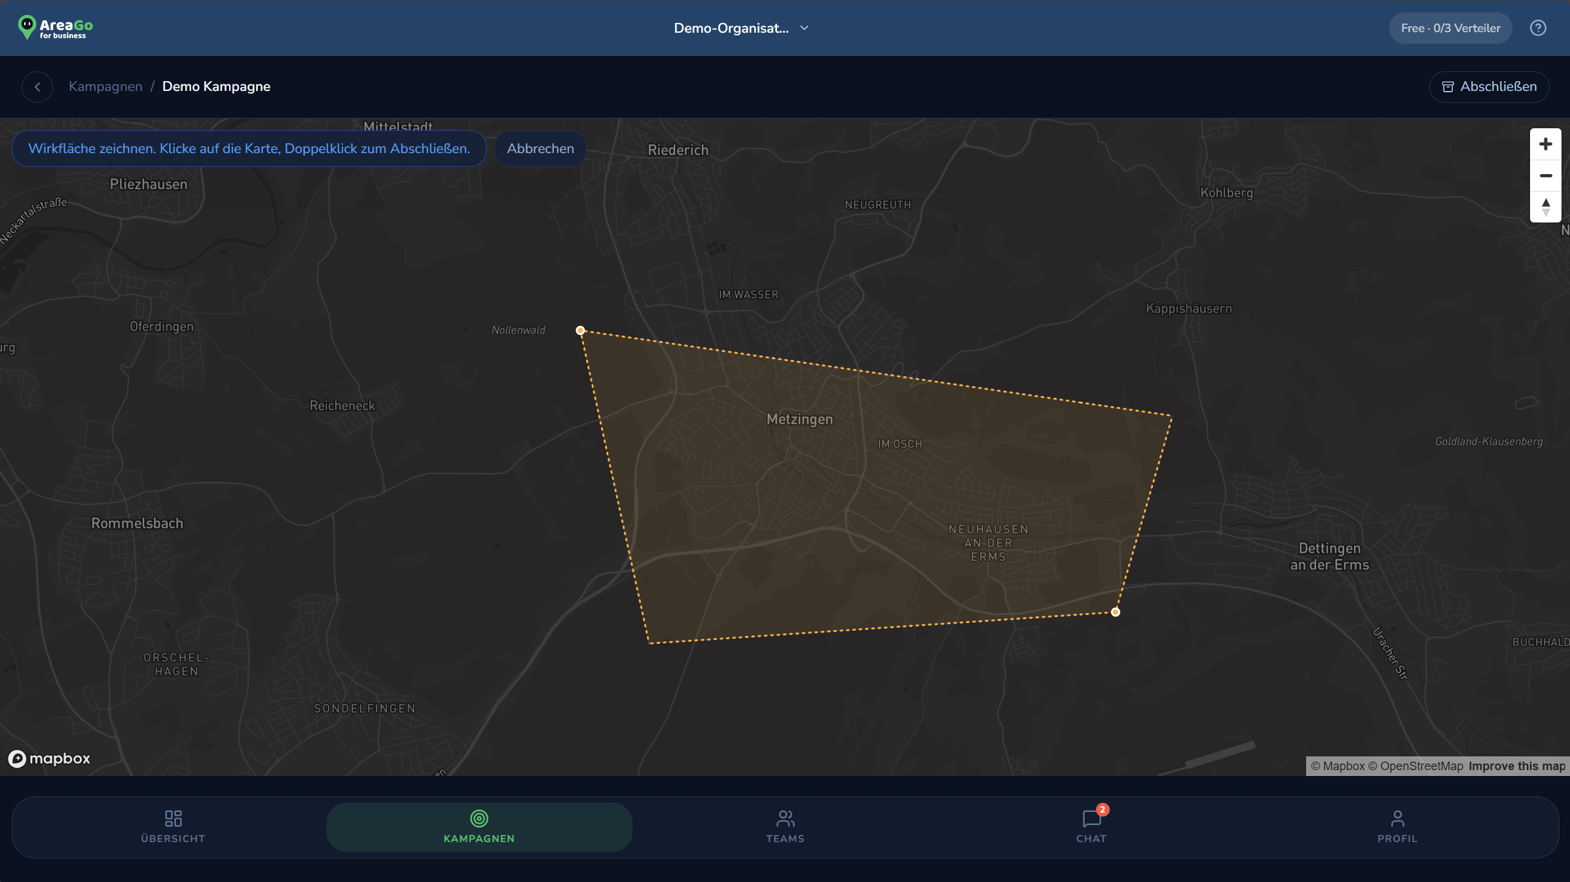Click the Kohlberg map label

1226,193
